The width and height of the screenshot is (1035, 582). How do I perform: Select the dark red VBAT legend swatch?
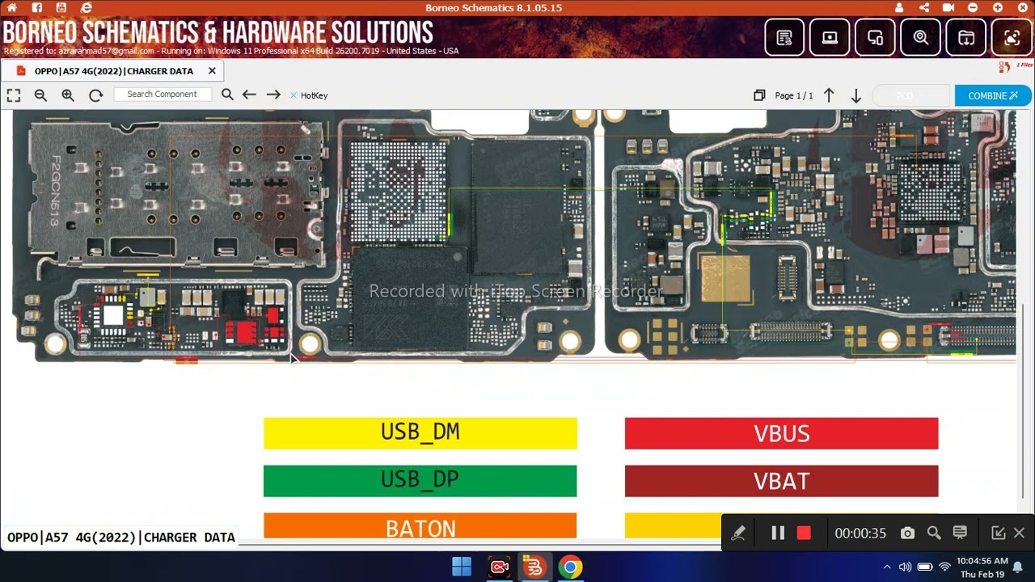pos(782,481)
